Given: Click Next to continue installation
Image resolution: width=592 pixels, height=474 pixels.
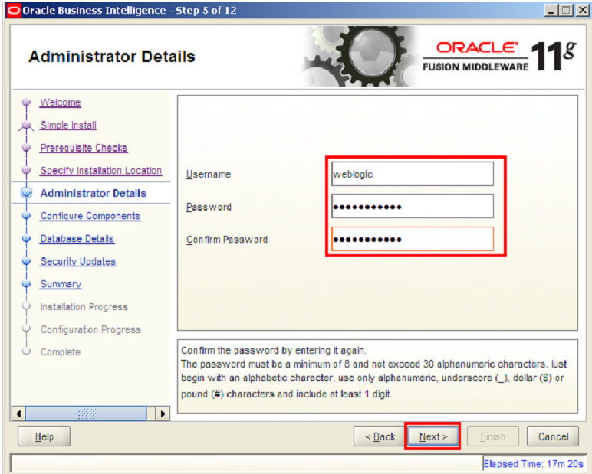Looking at the screenshot, I should coord(432,436).
